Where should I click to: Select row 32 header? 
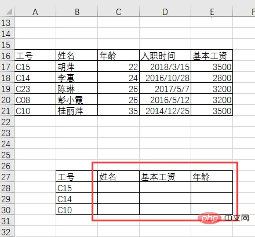(7, 232)
